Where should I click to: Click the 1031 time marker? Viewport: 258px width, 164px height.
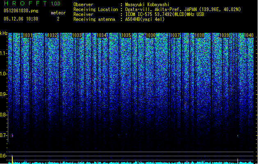point(27,35)
